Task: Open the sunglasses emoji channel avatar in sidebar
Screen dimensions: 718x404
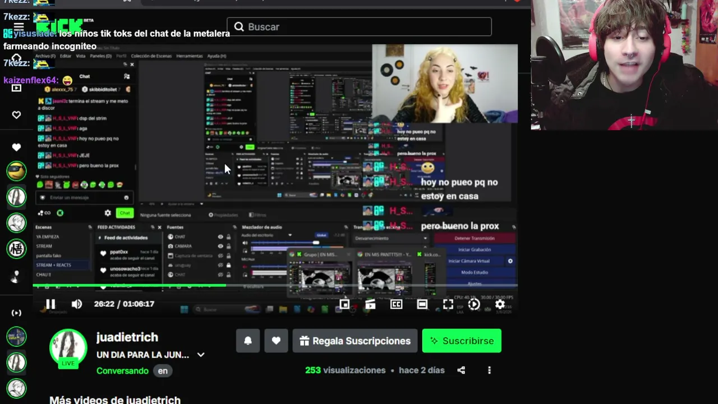Action: tap(16, 171)
